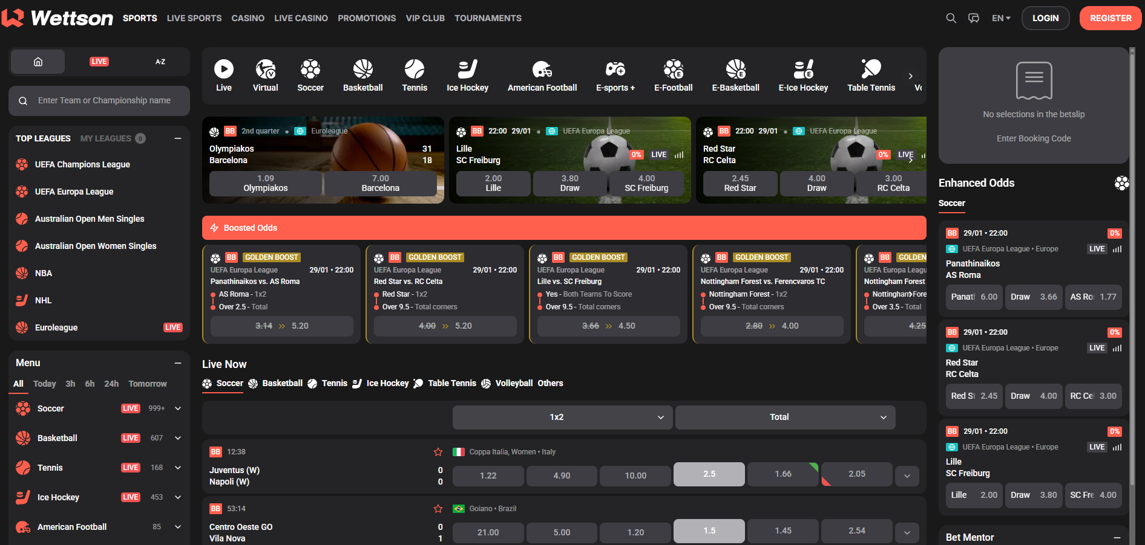
Task: Expand the Soccer live category in sidebar
Action: pyautogui.click(x=177, y=408)
